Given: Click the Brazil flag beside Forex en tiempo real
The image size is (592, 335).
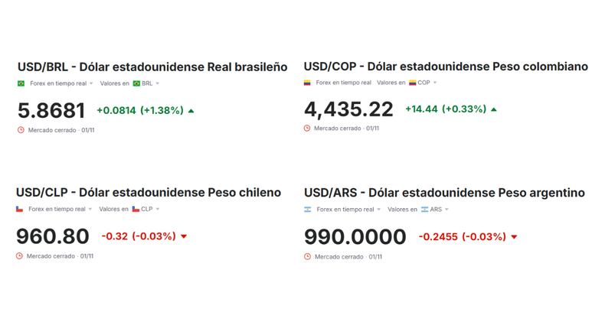Looking at the screenshot, I should 21,83.
